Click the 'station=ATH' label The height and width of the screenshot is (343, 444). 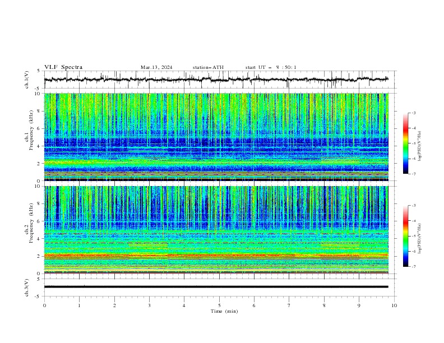pyautogui.click(x=208, y=67)
